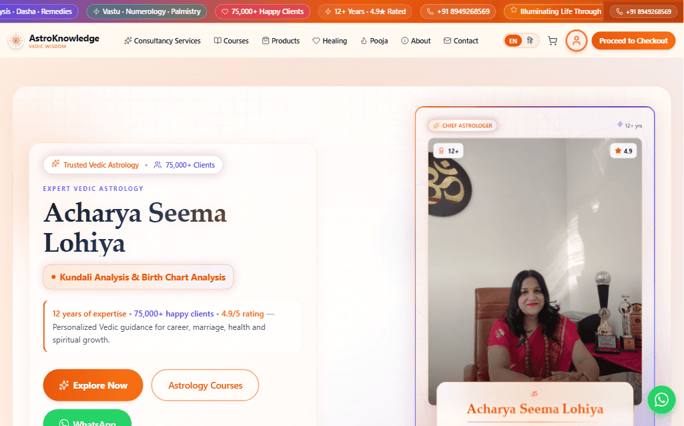684x426 pixels.
Task: Click the Acharya Seema Lohiya main heading
Action: tap(135, 228)
